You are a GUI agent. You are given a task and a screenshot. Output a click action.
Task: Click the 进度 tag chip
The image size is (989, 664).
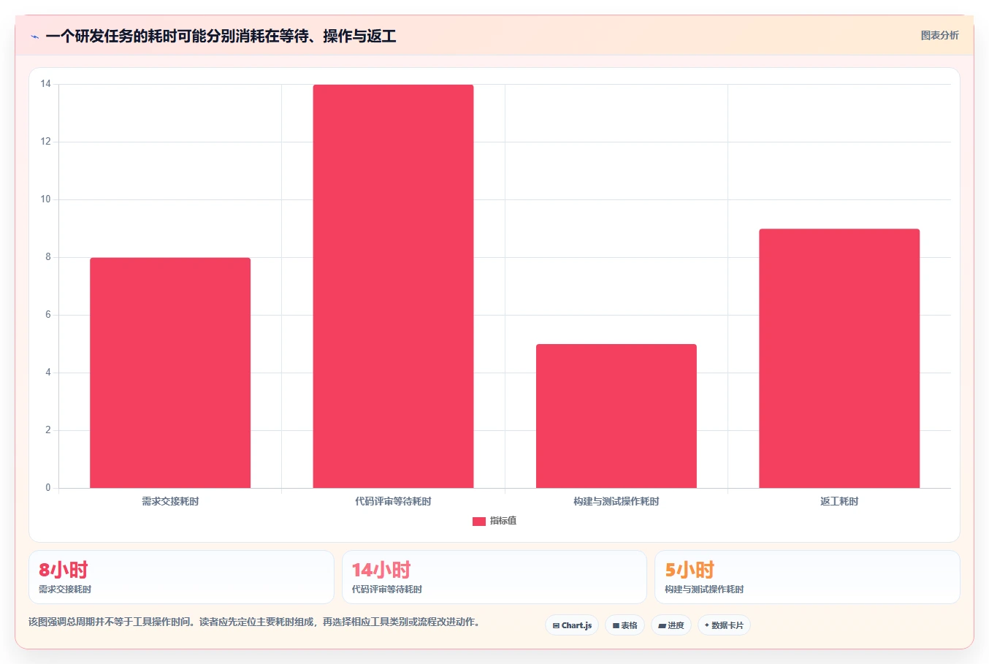coord(671,625)
